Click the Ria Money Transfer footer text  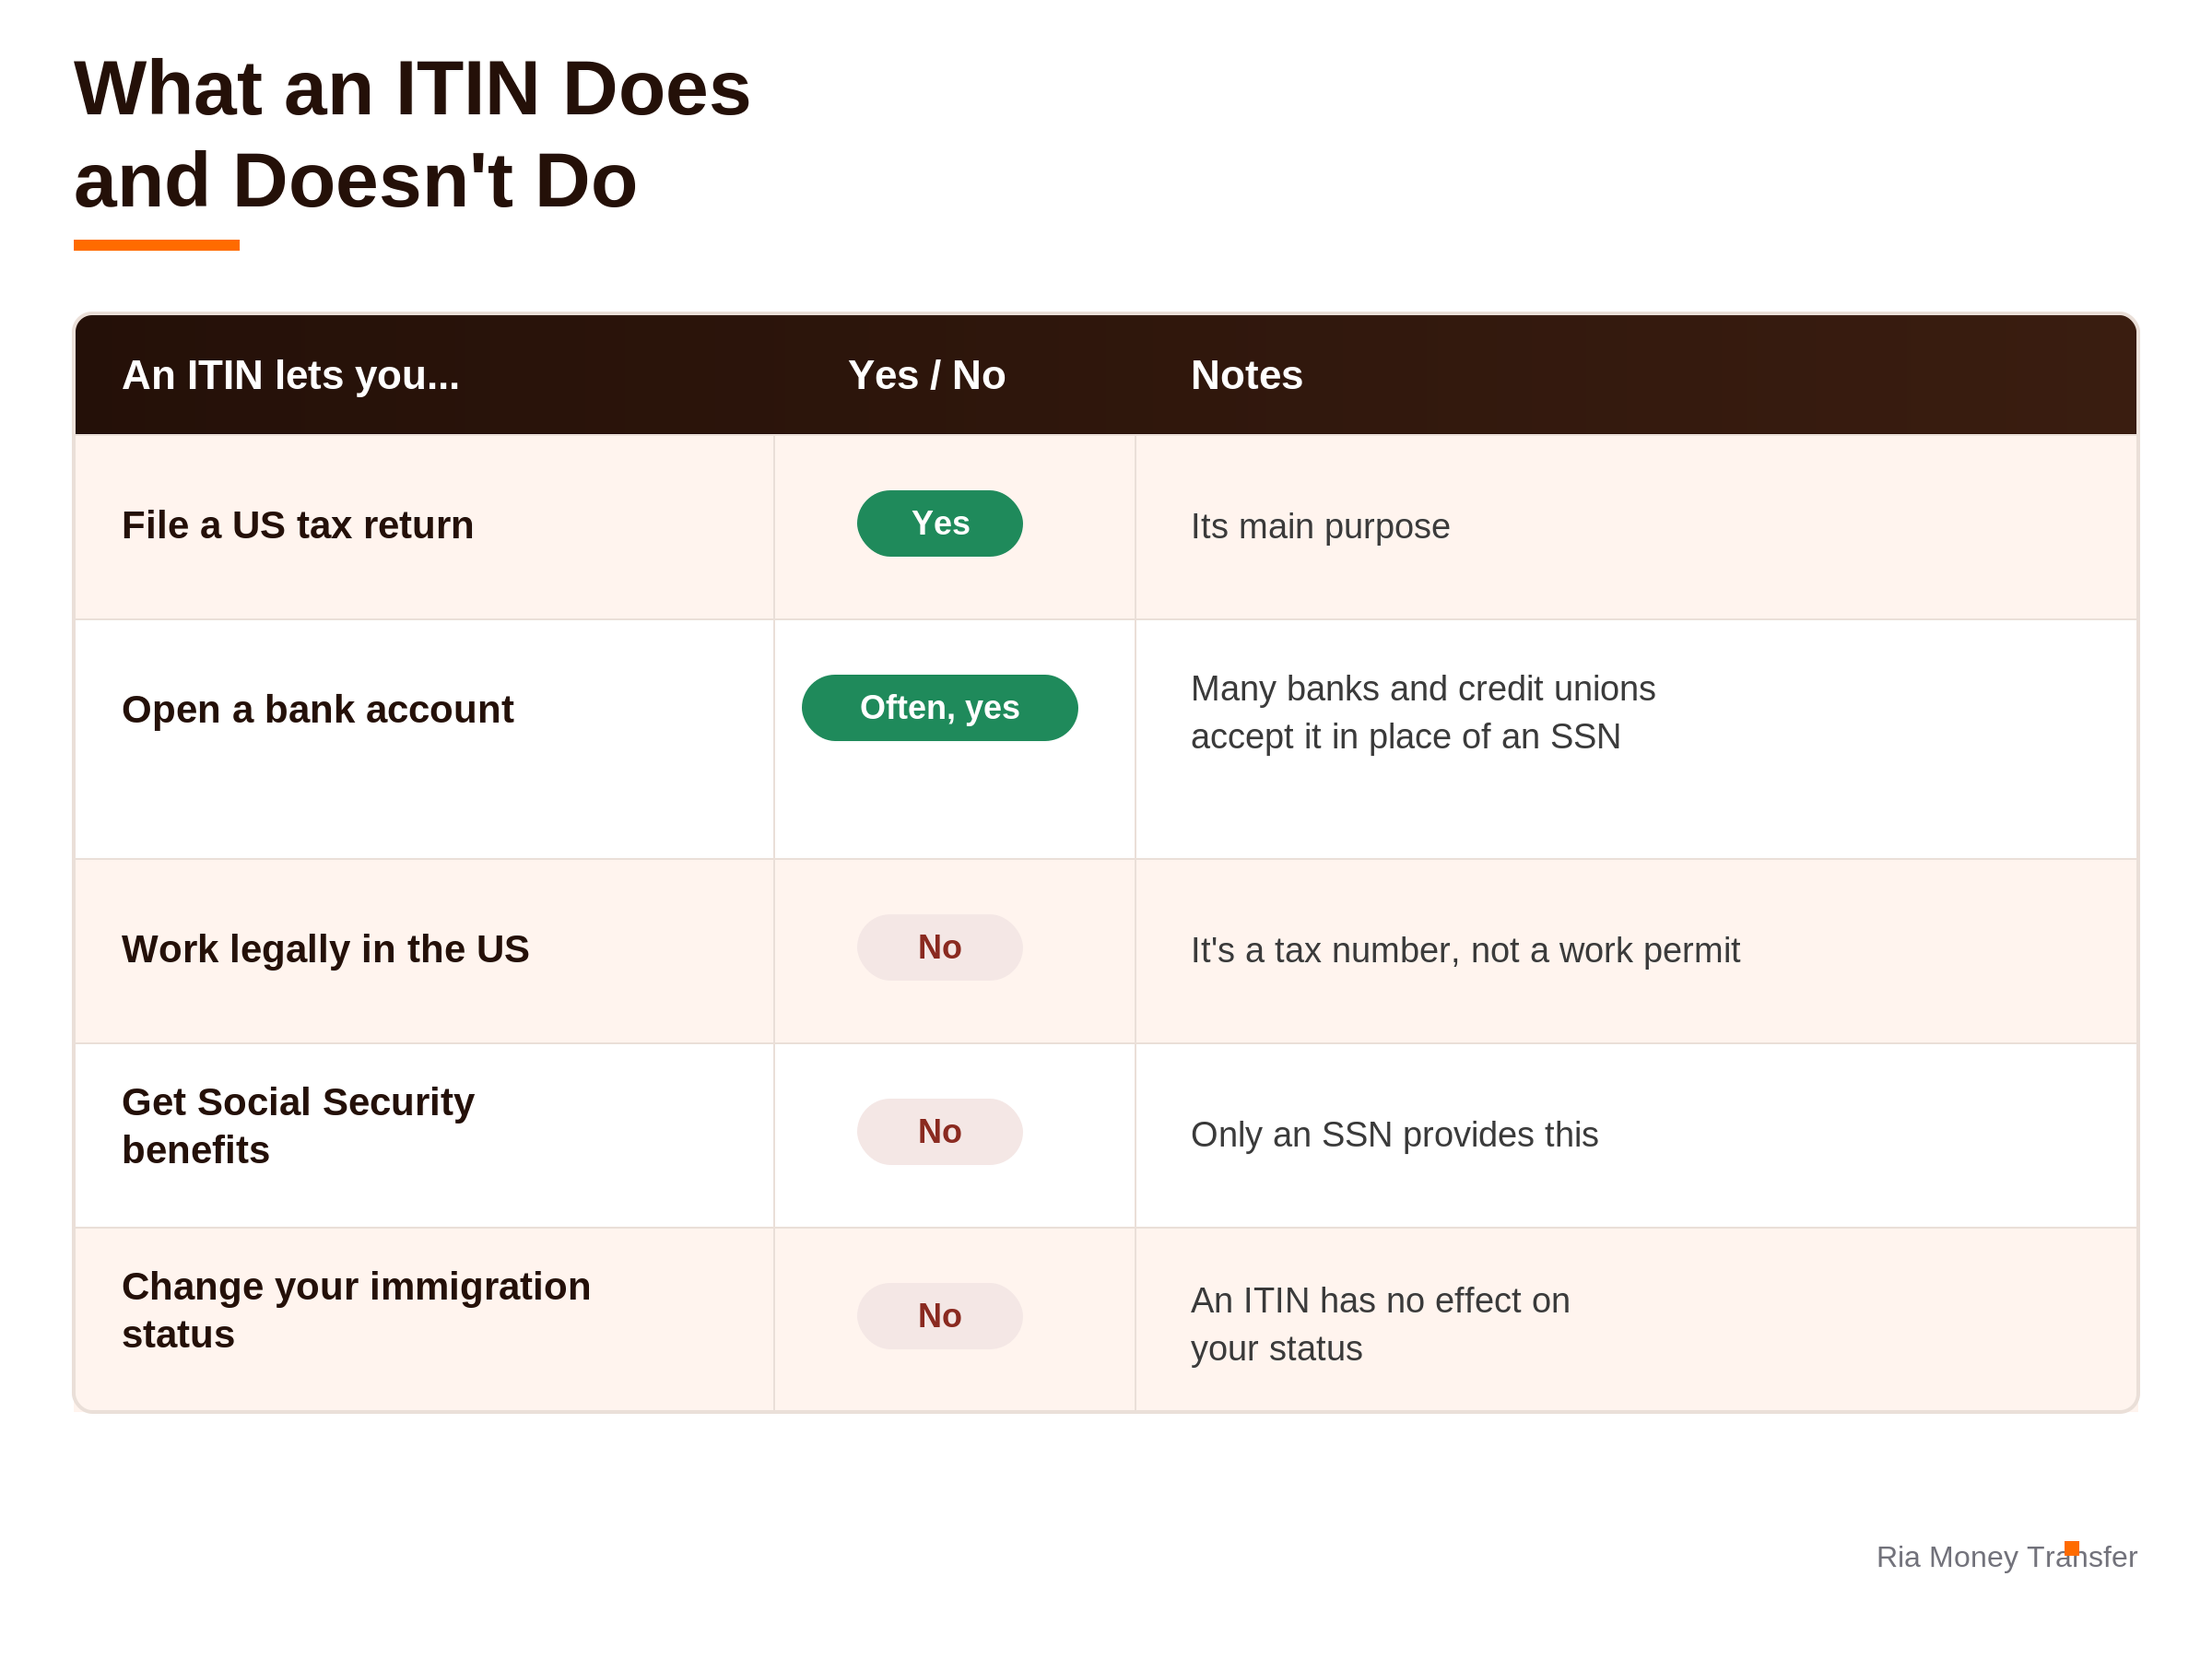pos(2006,1556)
